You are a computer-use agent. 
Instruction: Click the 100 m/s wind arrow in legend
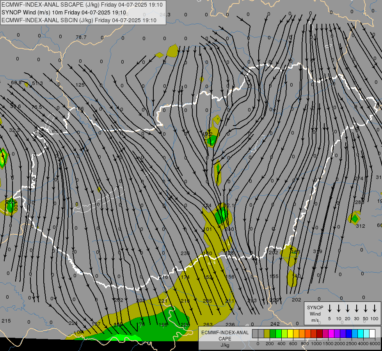pos(375,308)
